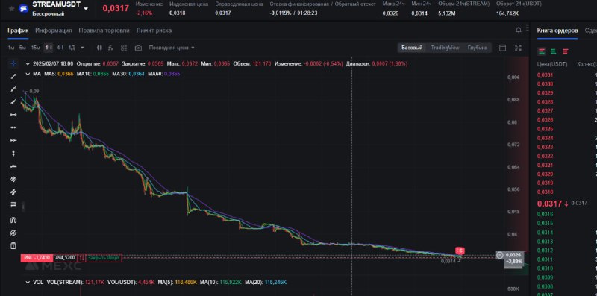The width and height of the screenshot is (597, 296).
Task: Select the trend line drawing tool
Action: tap(13, 77)
